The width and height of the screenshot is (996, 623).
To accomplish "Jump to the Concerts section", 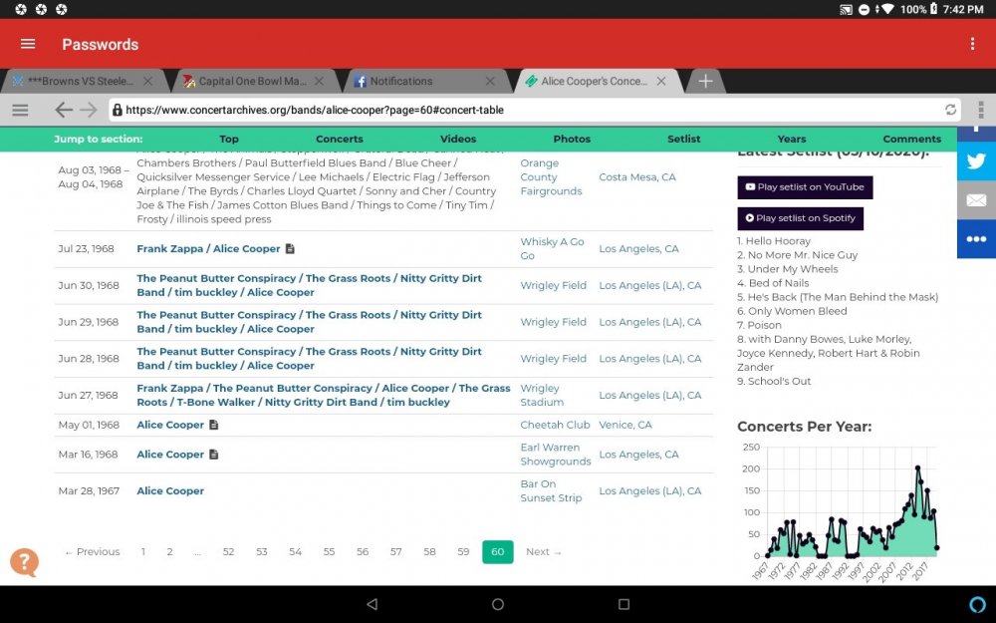I will coord(340,139).
